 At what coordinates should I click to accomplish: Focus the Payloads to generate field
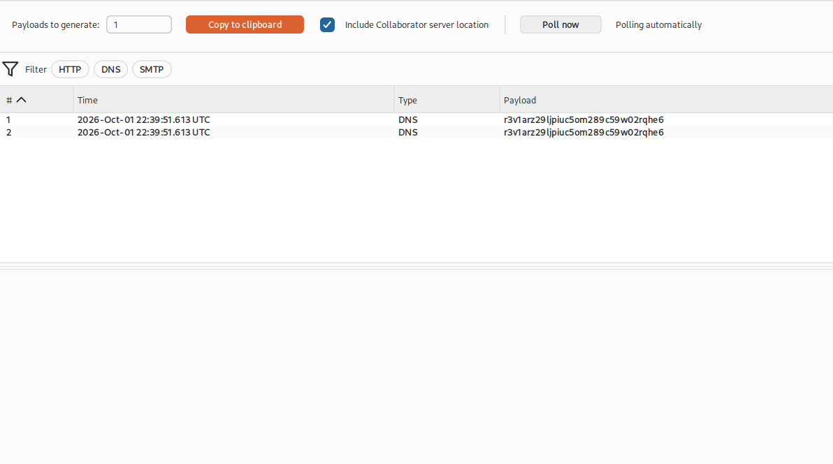coord(138,24)
